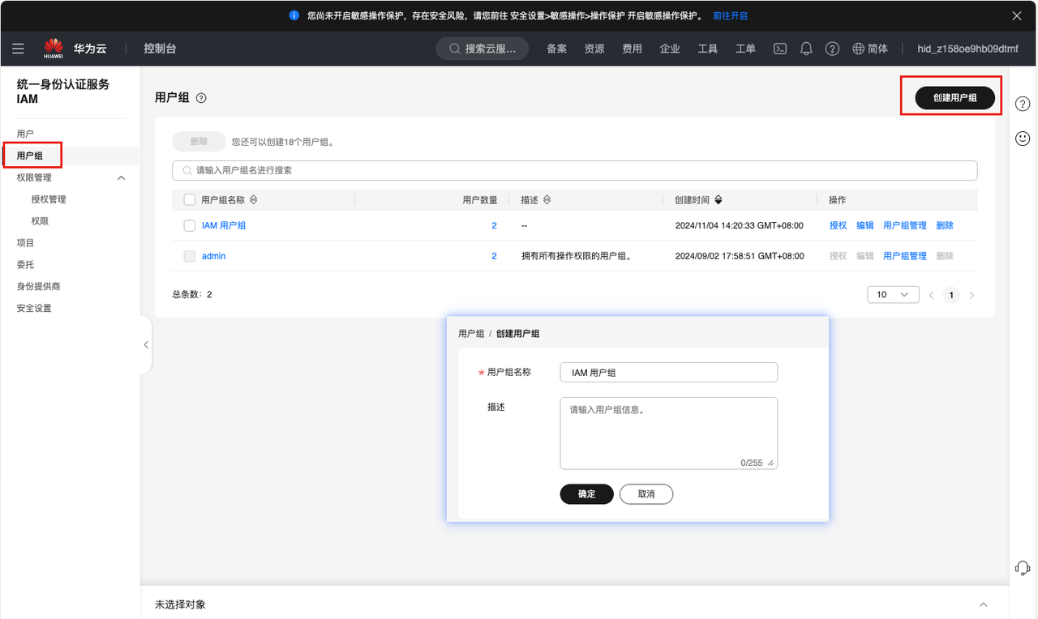Click 编辑 for IAM 用户组 row

tap(865, 225)
